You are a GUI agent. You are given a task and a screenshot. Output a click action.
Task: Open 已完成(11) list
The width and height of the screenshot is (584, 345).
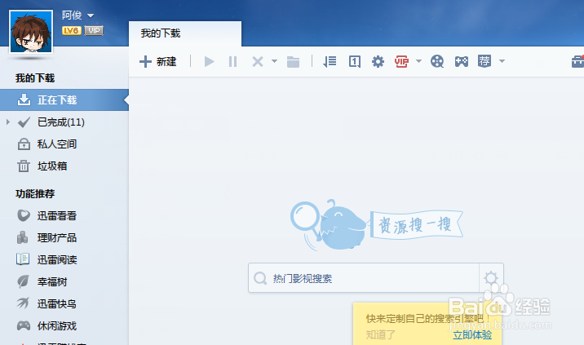pos(61,122)
